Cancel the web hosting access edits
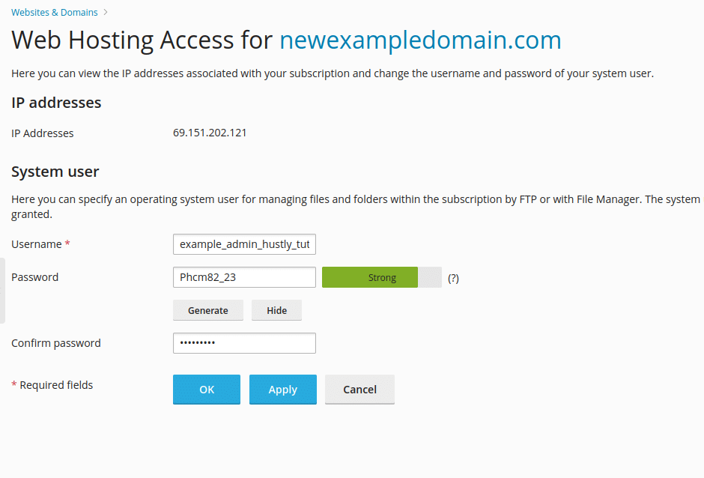The image size is (704, 478). click(x=359, y=389)
